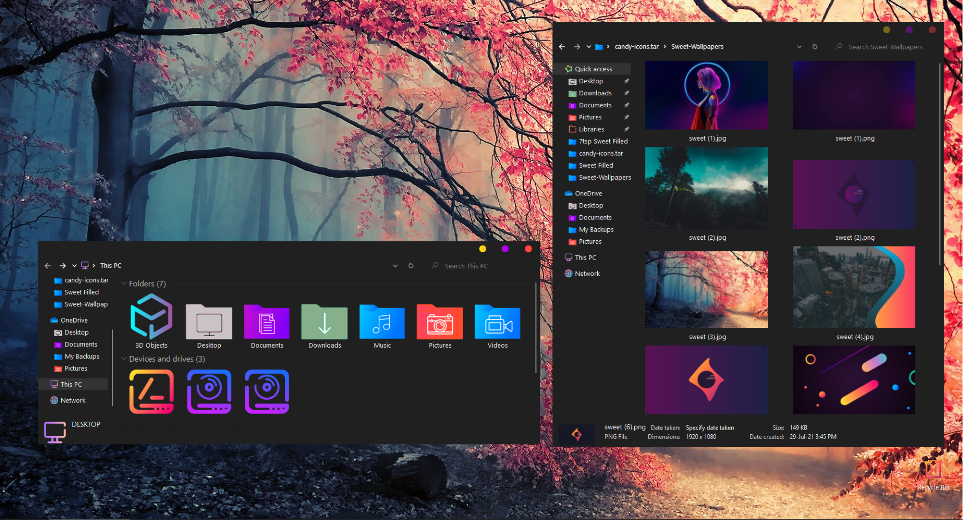Open the 3D Objects folder icon

coord(151,316)
